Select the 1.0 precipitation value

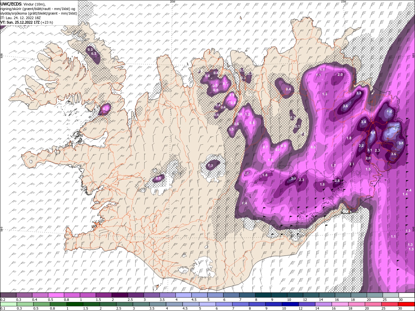[270, 160]
